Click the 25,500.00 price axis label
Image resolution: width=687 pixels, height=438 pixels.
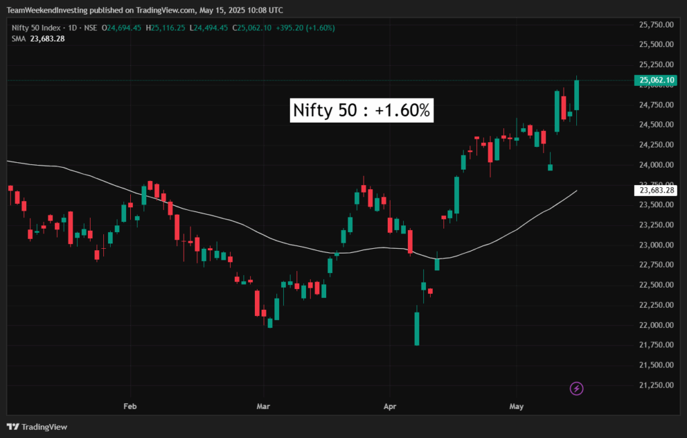(656, 44)
